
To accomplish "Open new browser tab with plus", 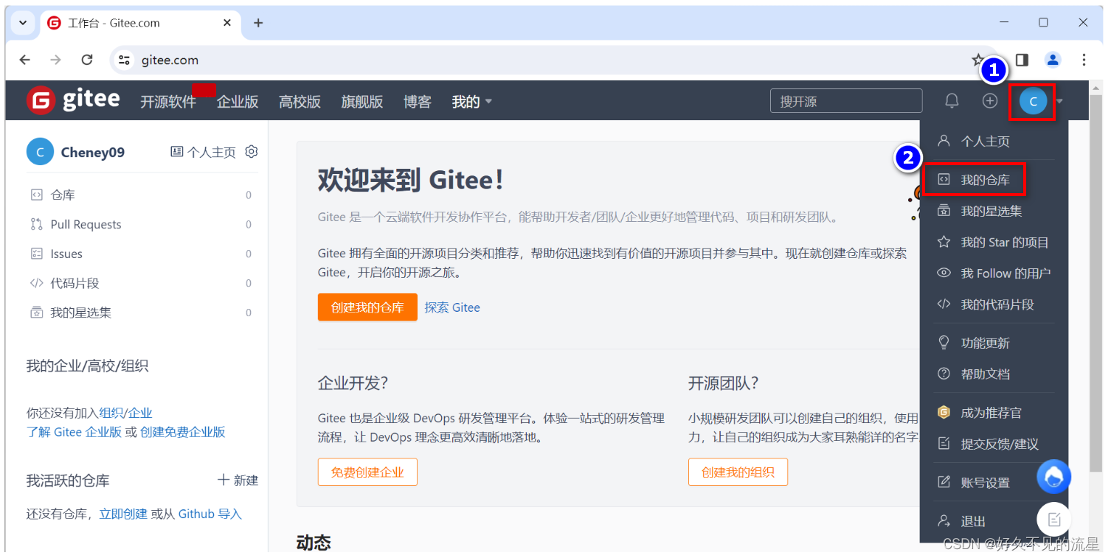I will pyautogui.click(x=258, y=23).
